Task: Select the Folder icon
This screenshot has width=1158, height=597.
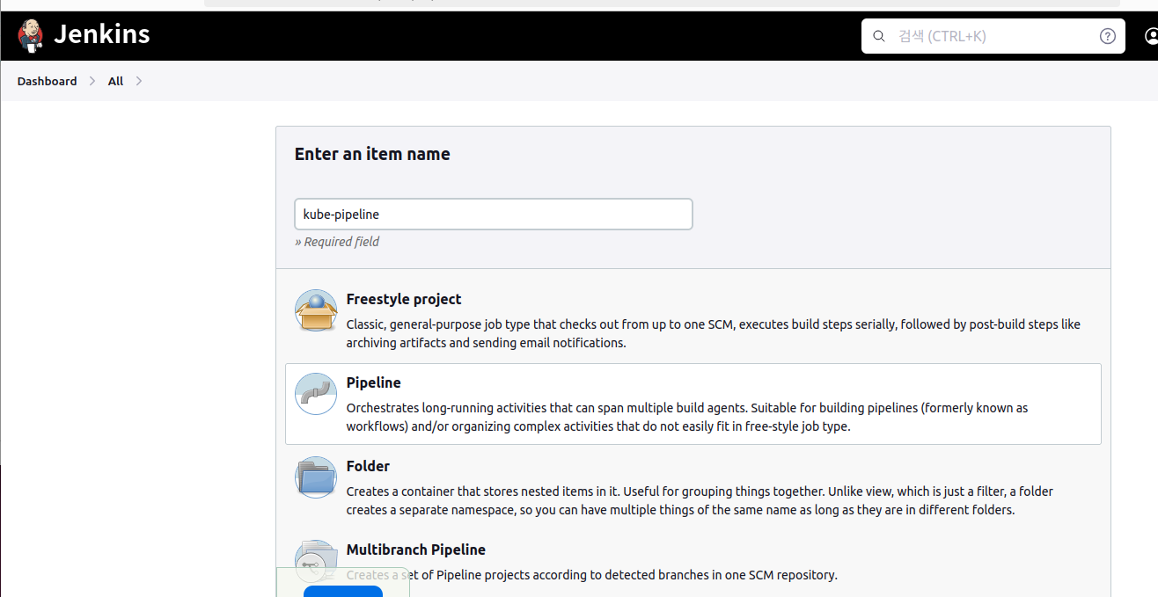Action: (x=316, y=477)
